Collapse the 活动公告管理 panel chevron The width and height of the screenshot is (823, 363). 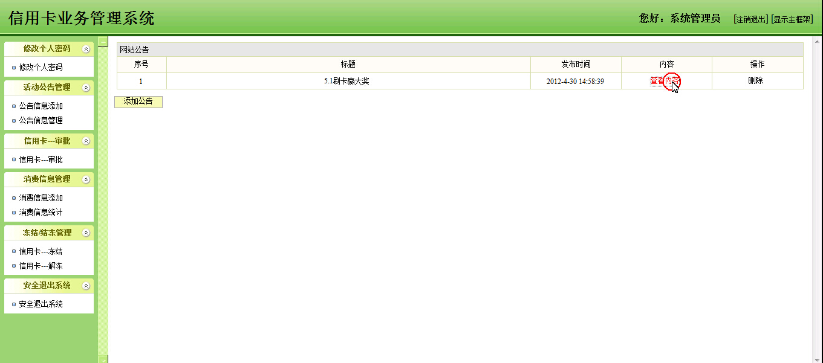click(86, 88)
